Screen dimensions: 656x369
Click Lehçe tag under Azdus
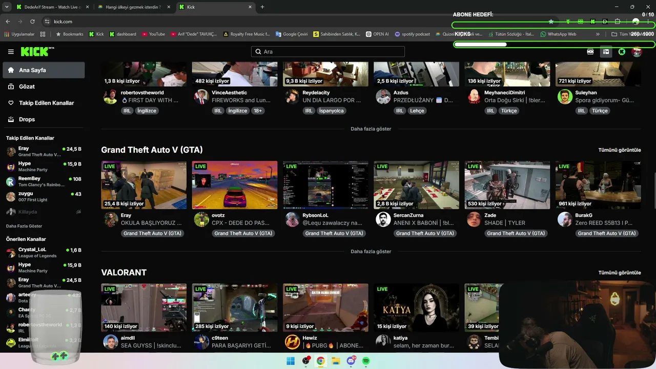[x=417, y=111]
